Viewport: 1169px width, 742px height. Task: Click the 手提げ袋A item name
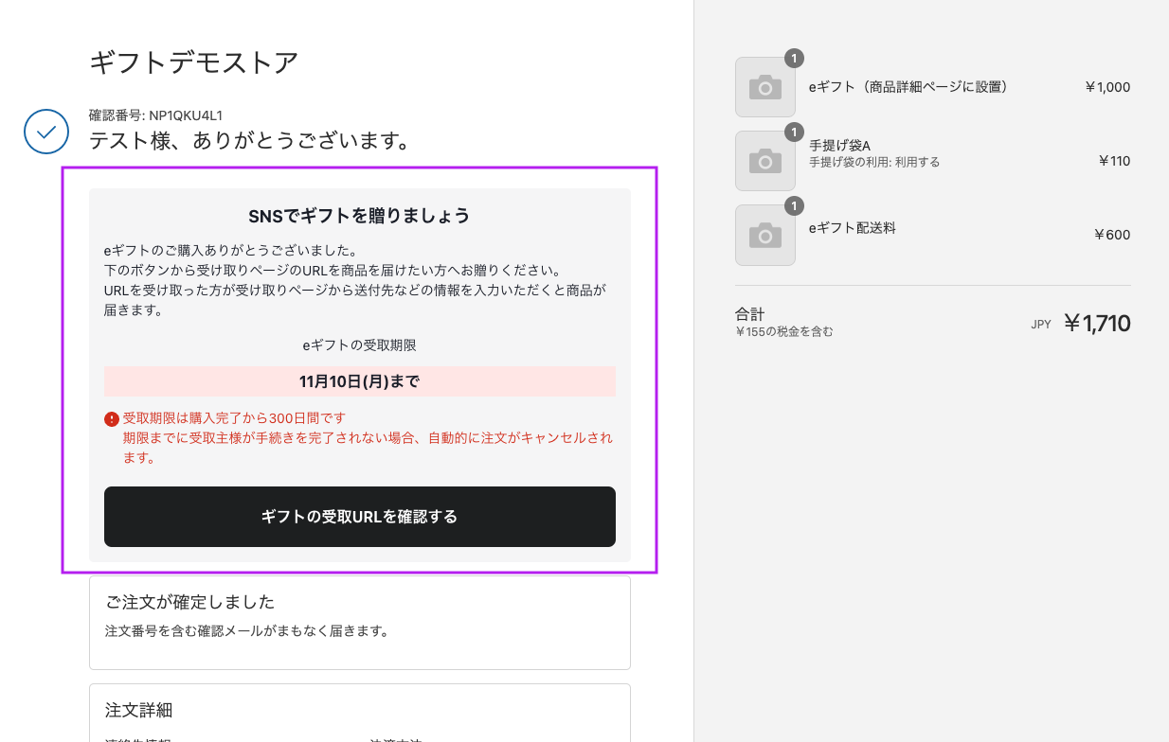(839, 146)
